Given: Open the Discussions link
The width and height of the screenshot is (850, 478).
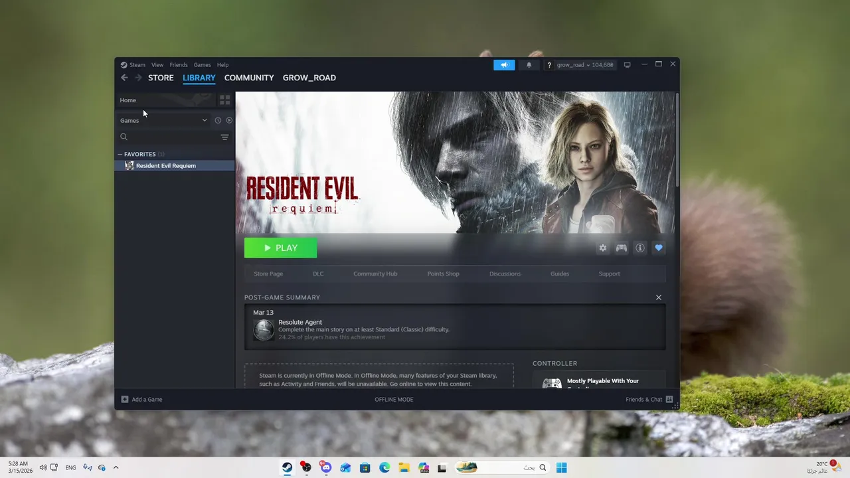Looking at the screenshot, I should click(x=505, y=274).
